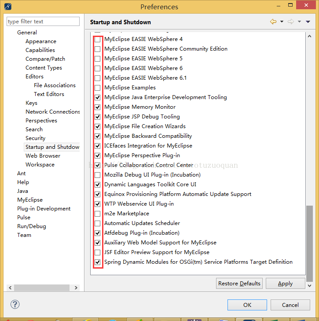Image resolution: width=319 pixels, height=321 pixels.
Task: Check MyEclipse EASIE WebSphere 5
Action: [x=98, y=59]
